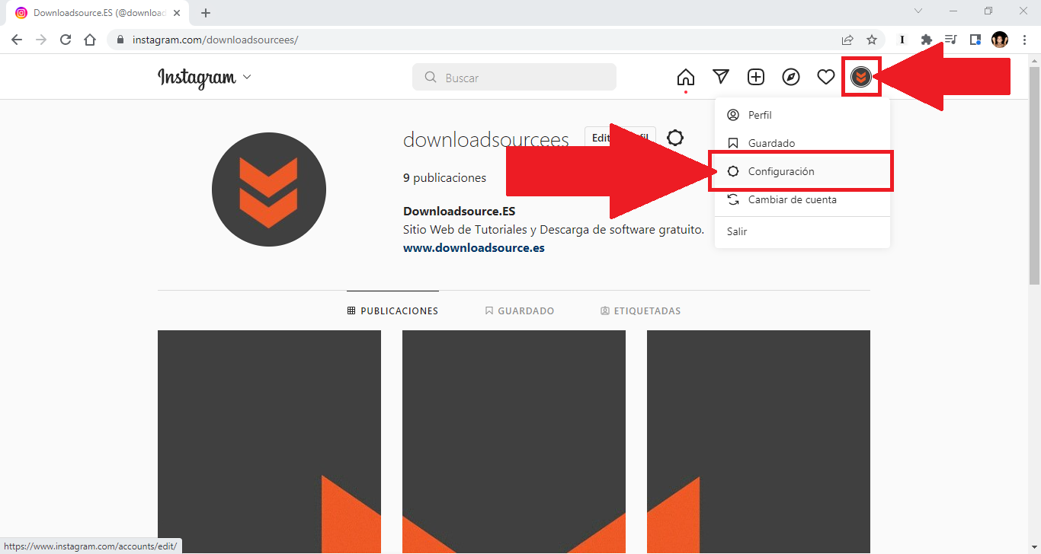Choose Cambiar de cuenta option
Viewport: 1041px width, 554px height.
[802, 199]
